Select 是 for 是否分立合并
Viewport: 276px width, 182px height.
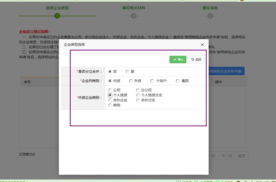(128, 72)
